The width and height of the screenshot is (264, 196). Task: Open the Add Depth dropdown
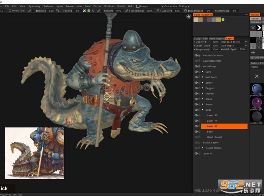(234, 45)
